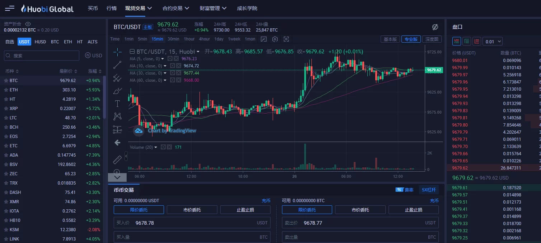Viewport: 541px width, 243px height.
Task: Favorite the ETH row star
Action: pos(6,90)
